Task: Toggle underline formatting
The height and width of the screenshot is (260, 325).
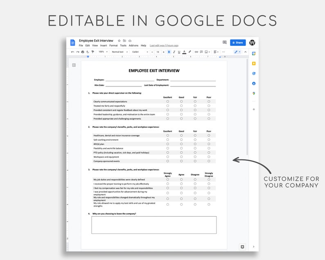Action: click(179, 52)
